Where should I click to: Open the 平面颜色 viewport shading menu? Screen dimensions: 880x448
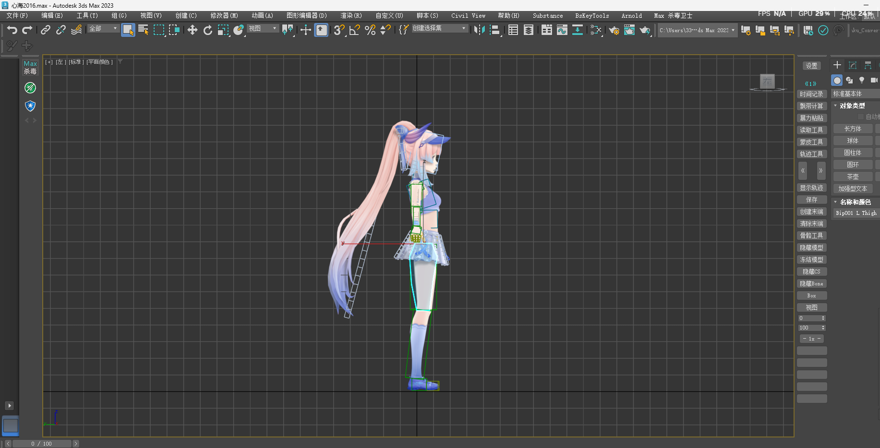(99, 62)
